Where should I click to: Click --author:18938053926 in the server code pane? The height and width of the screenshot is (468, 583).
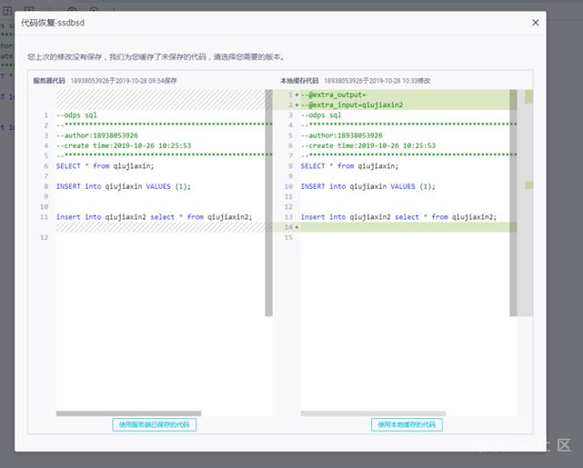point(97,135)
